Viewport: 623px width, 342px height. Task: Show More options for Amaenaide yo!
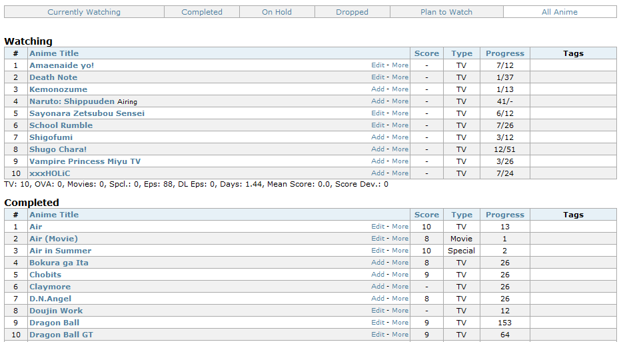(400, 65)
